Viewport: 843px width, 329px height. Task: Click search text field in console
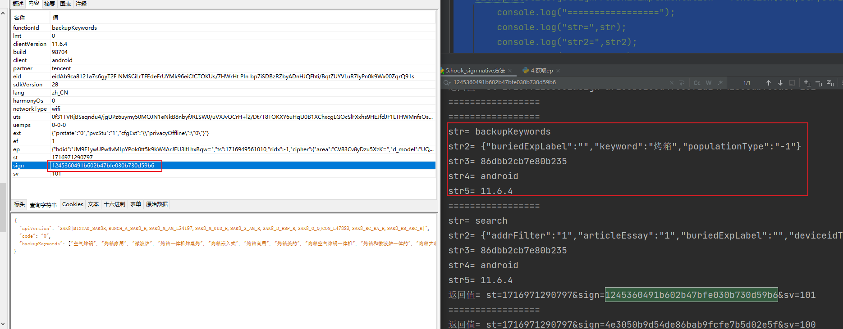[x=559, y=82]
